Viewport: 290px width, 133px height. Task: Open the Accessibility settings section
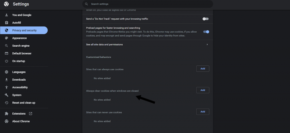coord(20,87)
